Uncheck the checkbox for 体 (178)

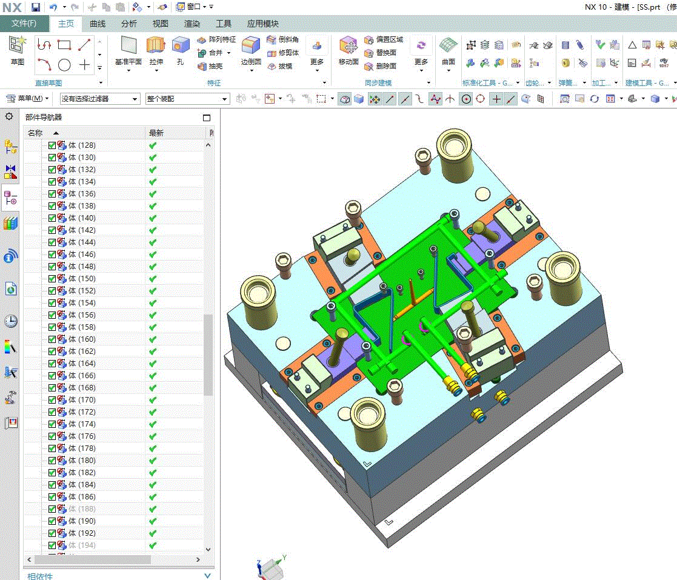[x=52, y=448]
